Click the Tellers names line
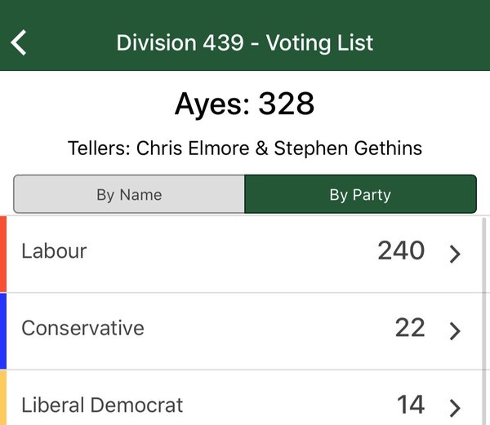This screenshot has height=425, width=490. [245, 148]
